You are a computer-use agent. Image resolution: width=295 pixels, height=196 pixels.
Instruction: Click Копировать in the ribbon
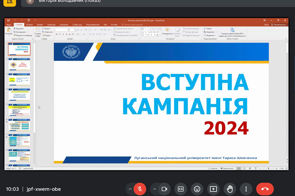20,32
